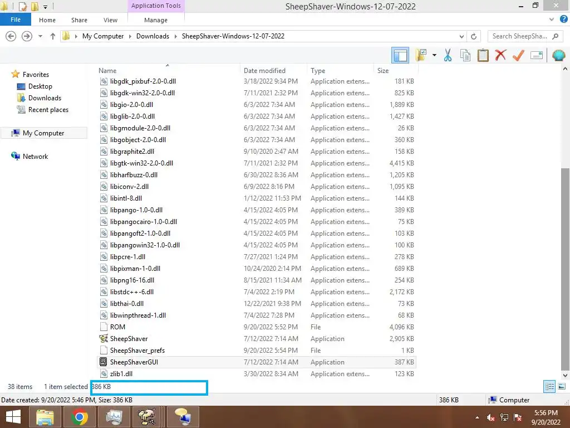Open Properties with the orange checkmark icon
Image resolution: width=570 pixels, height=428 pixels.
click(518, 55)
